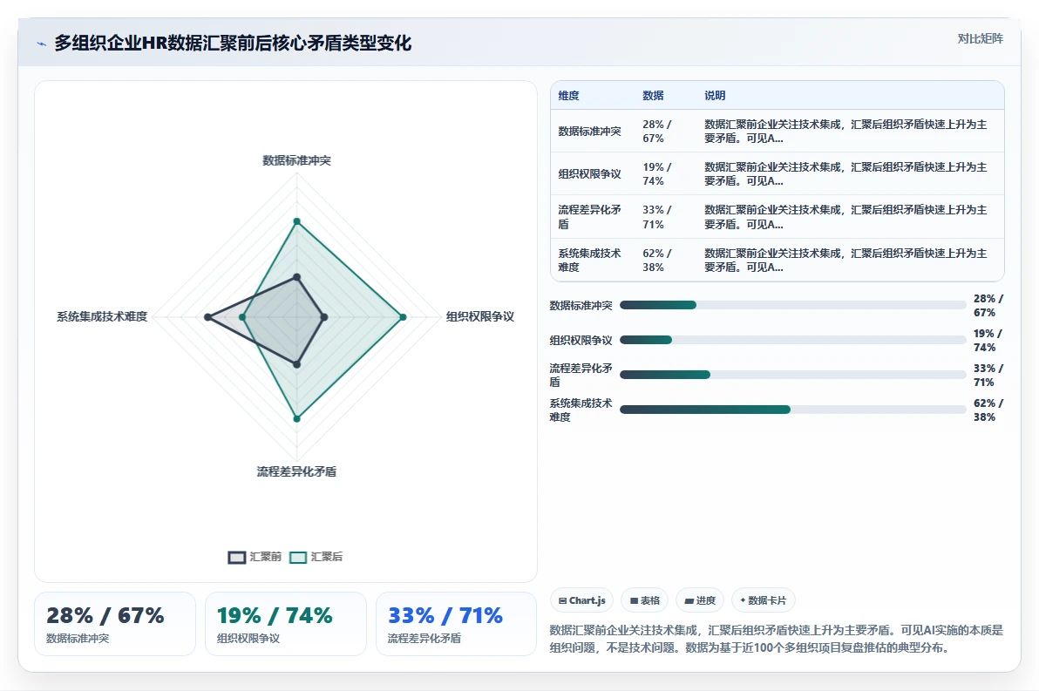1039x691 pixels.
Task: Click the 汇聚后 point on 组织权限争议 axis
Action: click(403, 317)
